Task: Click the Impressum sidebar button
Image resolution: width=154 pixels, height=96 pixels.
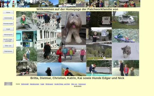Action: pos(8,51)
